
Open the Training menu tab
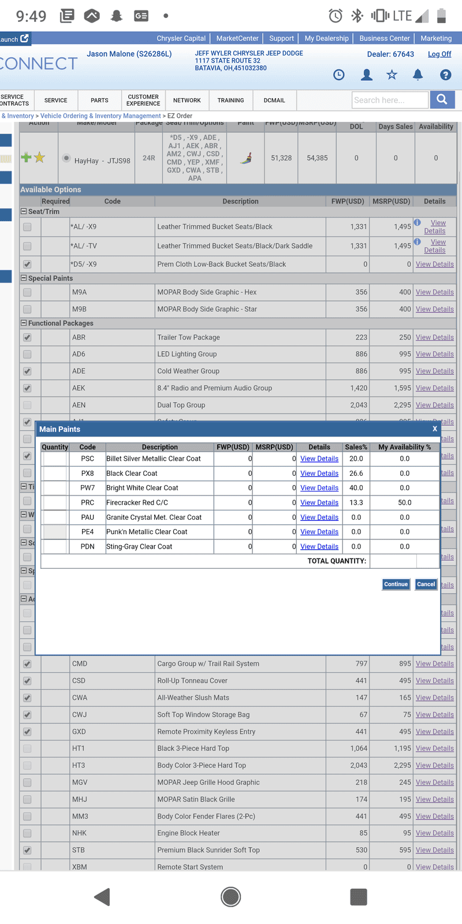click(231, 100)
